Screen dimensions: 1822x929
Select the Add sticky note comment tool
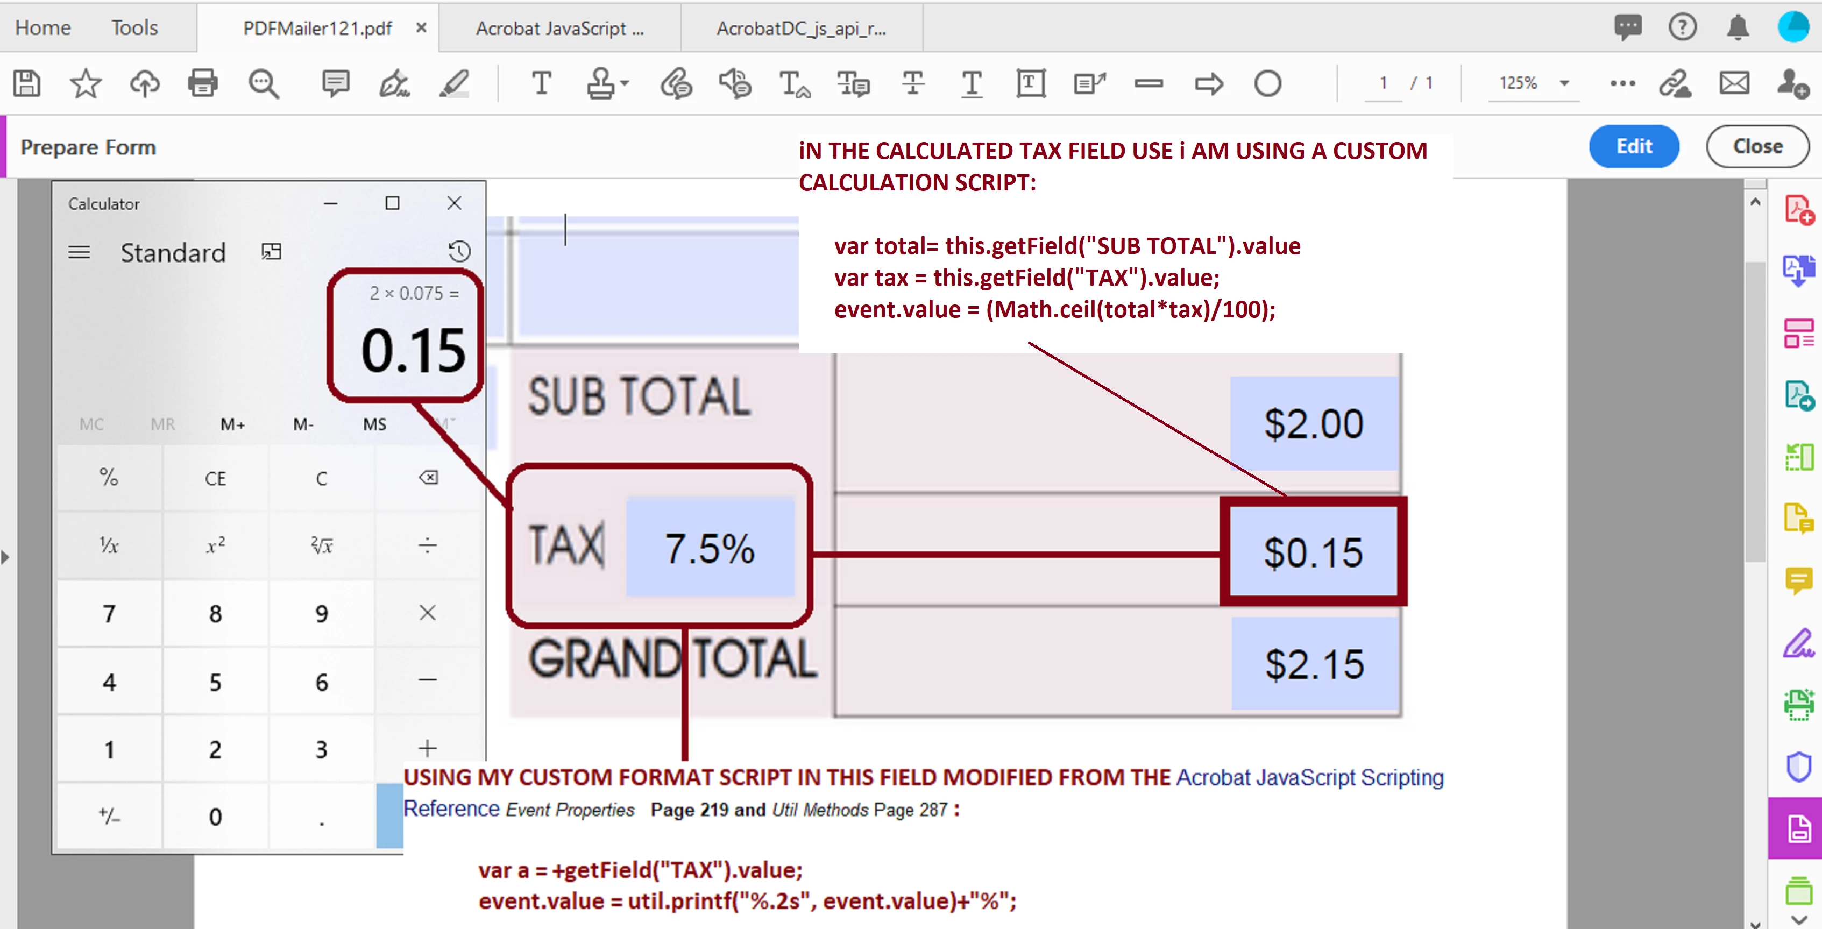pos(335,83)
